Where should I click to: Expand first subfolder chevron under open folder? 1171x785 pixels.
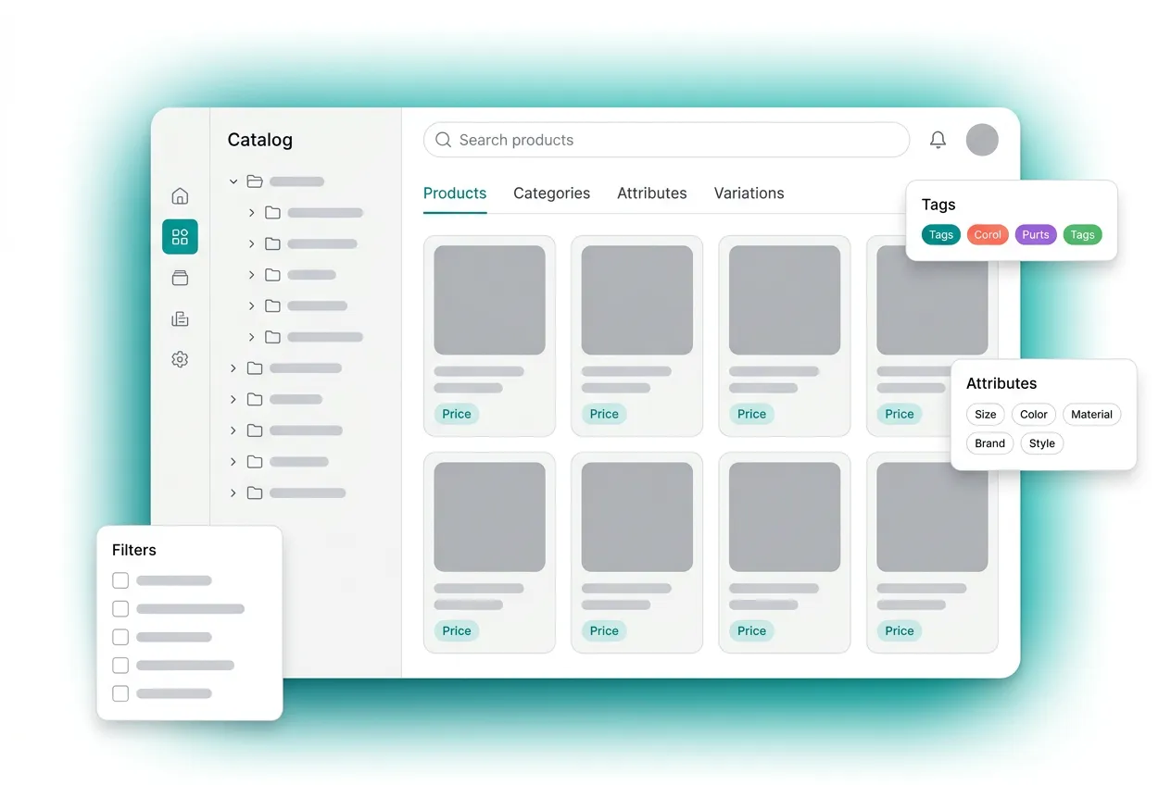click(x=251, y=213)
